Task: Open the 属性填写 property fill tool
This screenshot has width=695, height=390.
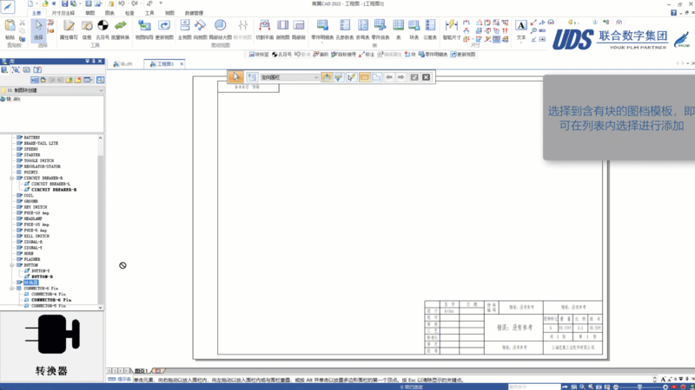Action: tap(67, 31)
